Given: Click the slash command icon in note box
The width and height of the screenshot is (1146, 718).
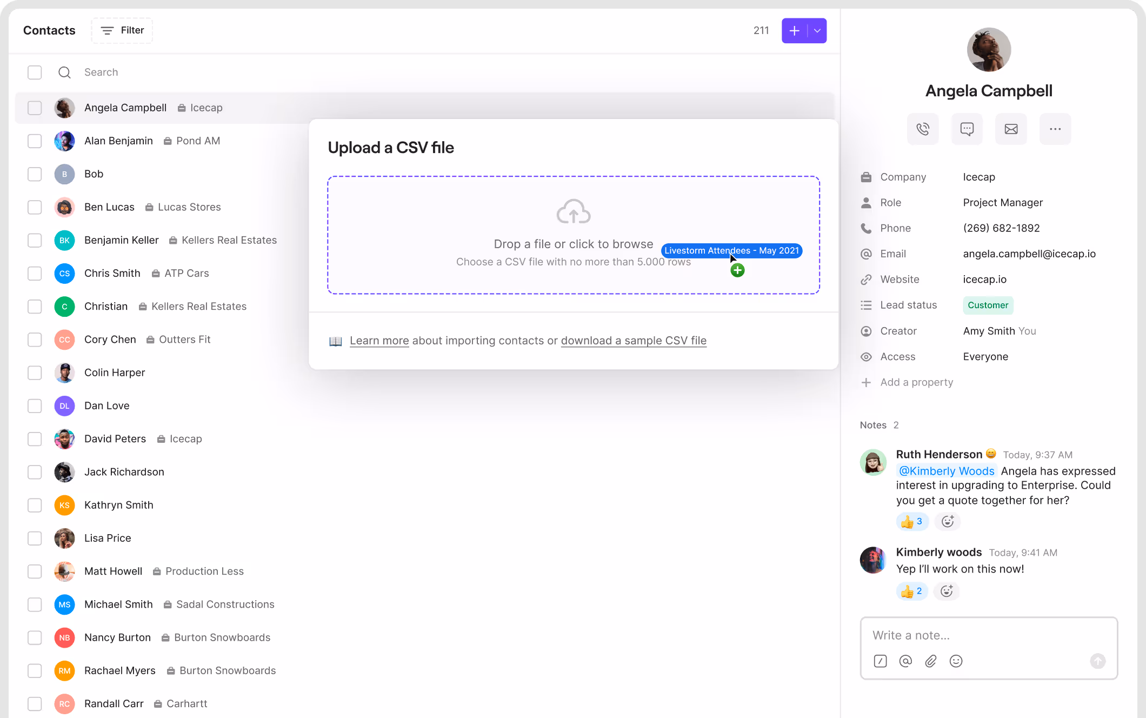Looking at the screenshot, I should (x=880, y=661).
